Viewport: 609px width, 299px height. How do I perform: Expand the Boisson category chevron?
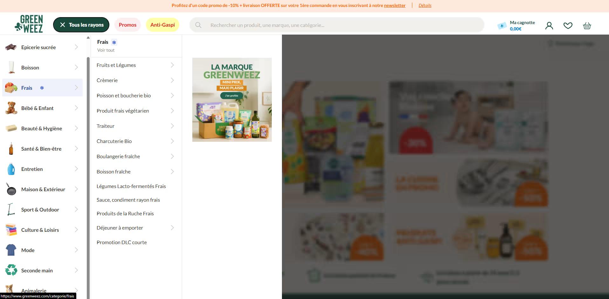tap(76, 67)
